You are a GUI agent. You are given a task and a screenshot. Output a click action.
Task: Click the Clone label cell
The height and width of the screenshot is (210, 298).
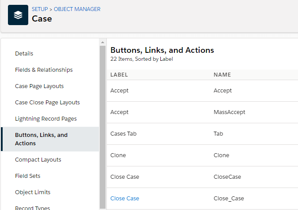118,155
